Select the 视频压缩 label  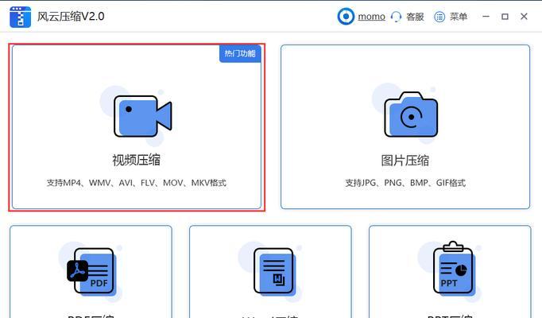[x=136, y=160]
